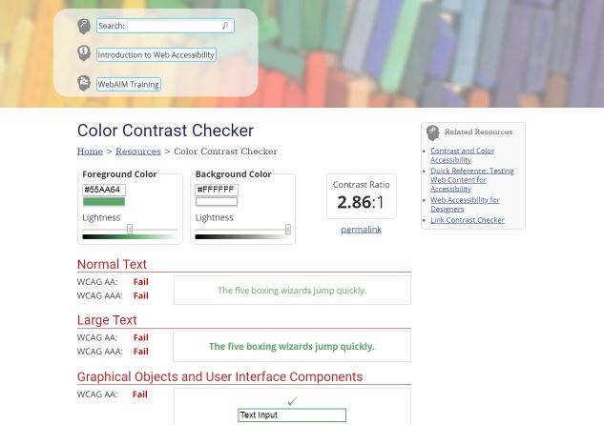
Task: Click the background lightness slider handle
Action: (288, 230)
